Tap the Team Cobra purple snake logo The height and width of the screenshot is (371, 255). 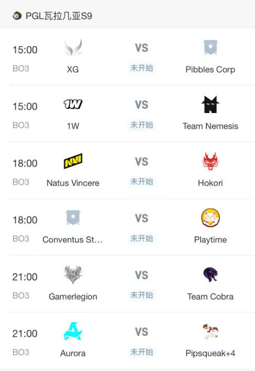210,274
